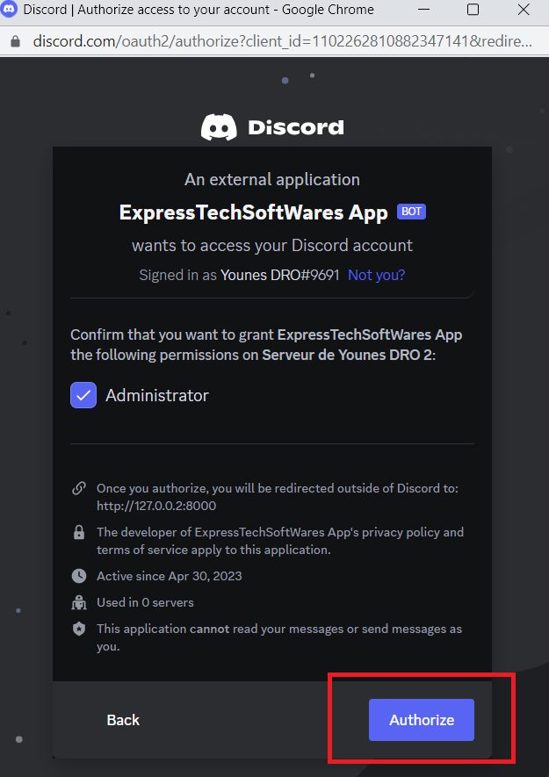Close the authorization popup window
The image size is (549, 777).
pyautogui.click(x=524, y=10)
